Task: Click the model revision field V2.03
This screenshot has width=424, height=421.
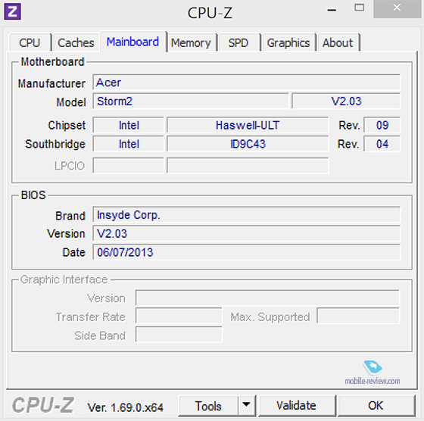Action: coord(346,101)
